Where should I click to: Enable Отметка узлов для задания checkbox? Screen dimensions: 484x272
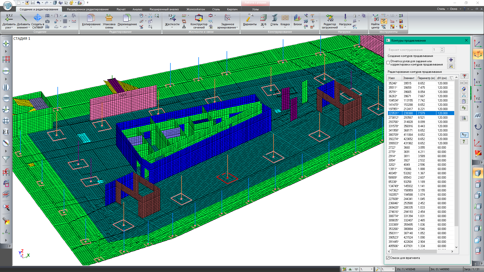click(x=388, y=63)
